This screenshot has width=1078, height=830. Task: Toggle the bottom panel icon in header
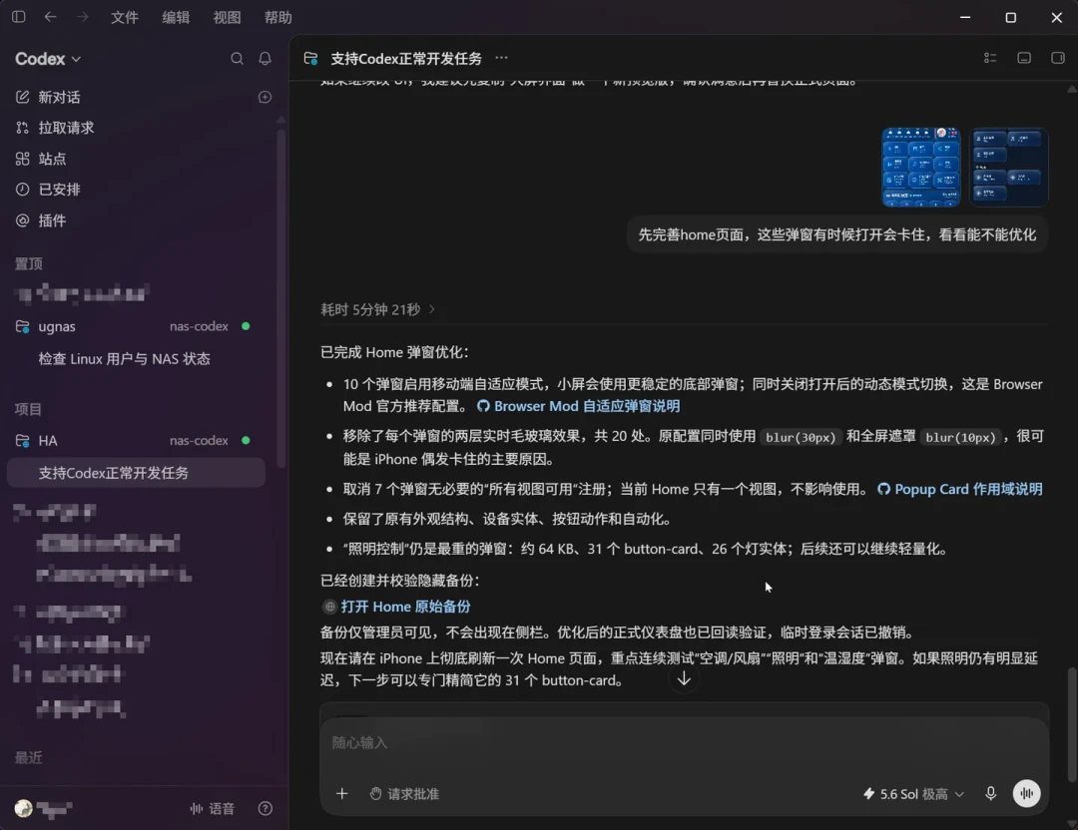pyautogui.click(x=1024, y=59)
